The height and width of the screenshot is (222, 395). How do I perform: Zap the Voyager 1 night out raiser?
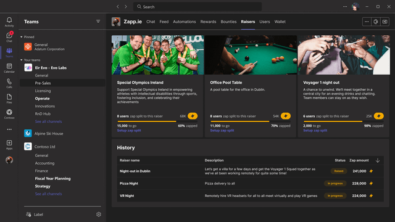(x=378, y=116)
